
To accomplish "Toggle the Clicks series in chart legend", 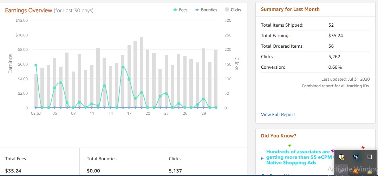I will tap(233, 10).
